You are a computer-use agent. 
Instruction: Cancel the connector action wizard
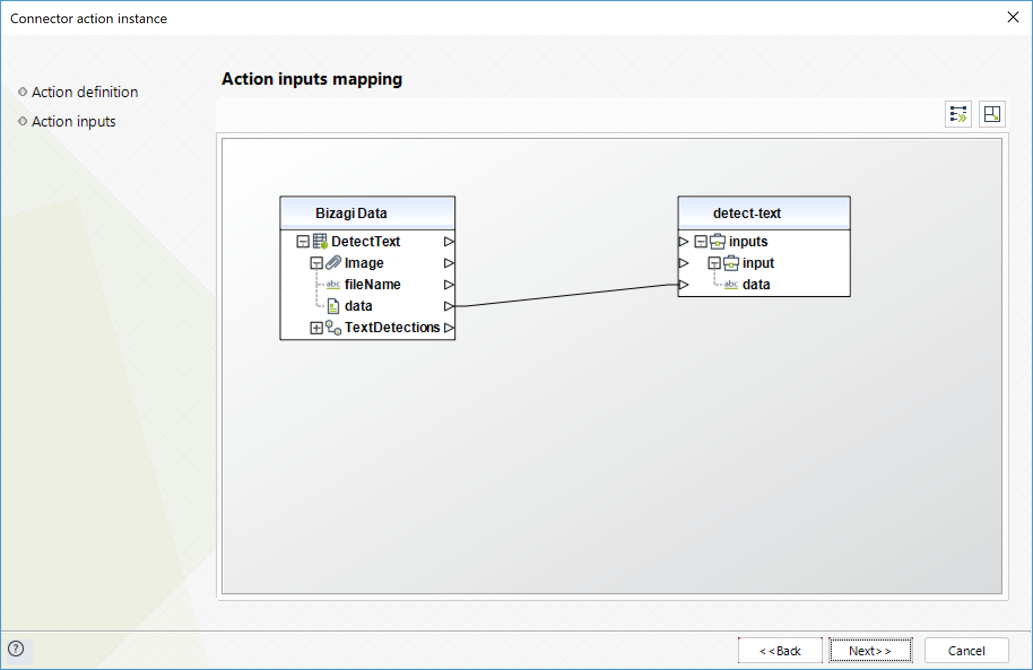(x=966, y=651)
